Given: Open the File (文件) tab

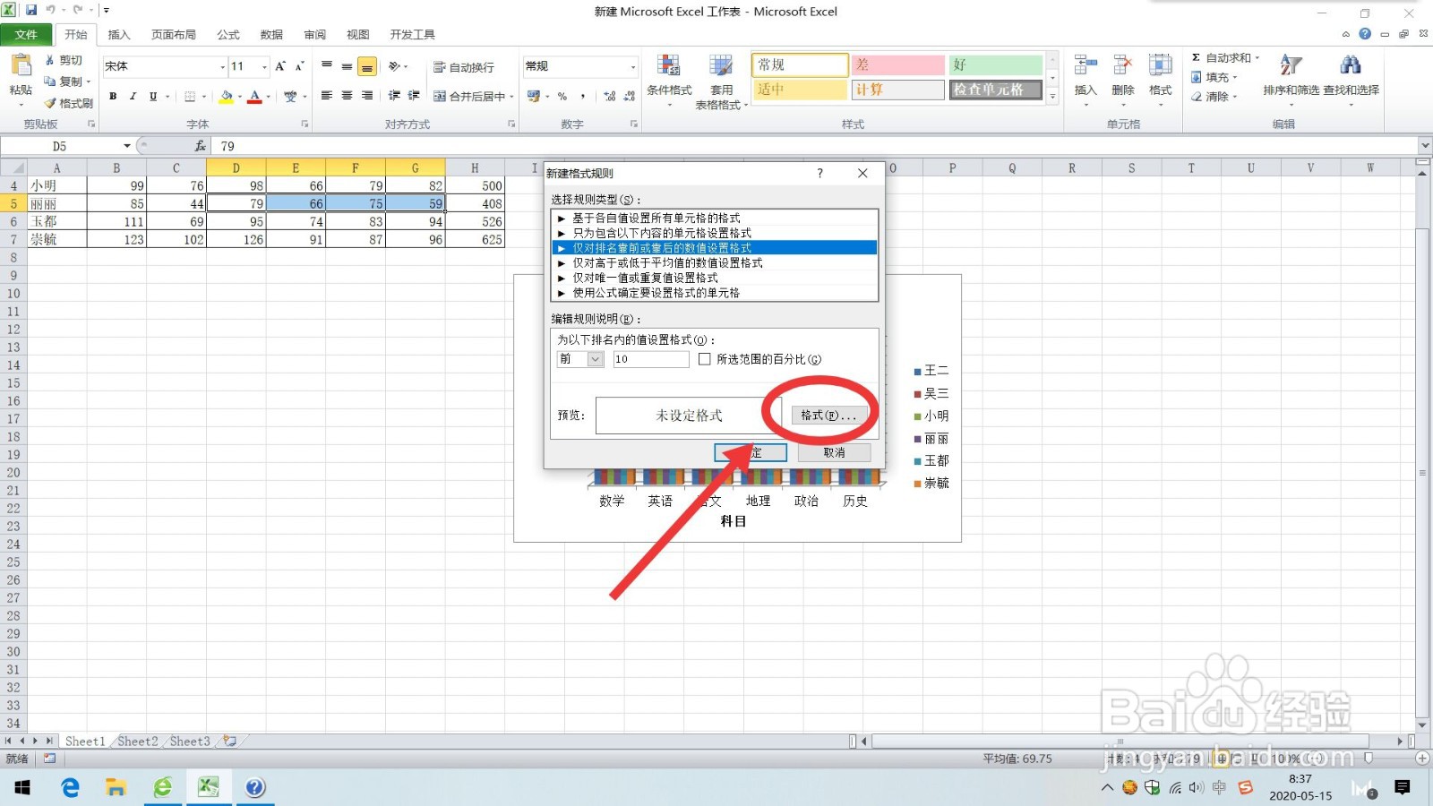Looking at the screenshot, I should click(x=27, y=34).
